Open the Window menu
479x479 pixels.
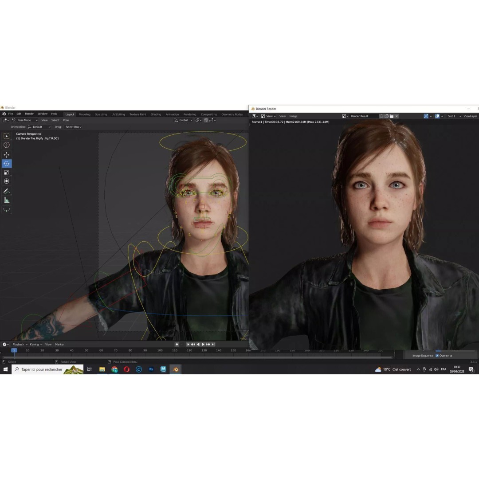pyautogui.click(x=43, y=114)
